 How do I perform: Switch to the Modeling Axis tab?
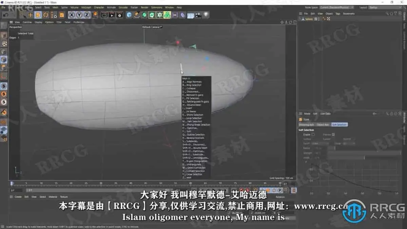(306, 125)
